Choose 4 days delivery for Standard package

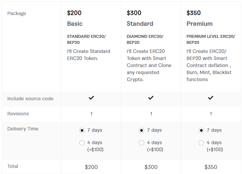tap(142, 143)
